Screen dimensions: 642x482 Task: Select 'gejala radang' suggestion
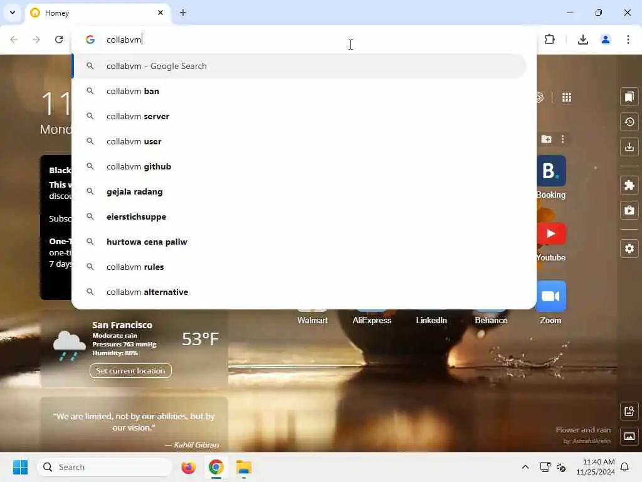coord(299,191)
